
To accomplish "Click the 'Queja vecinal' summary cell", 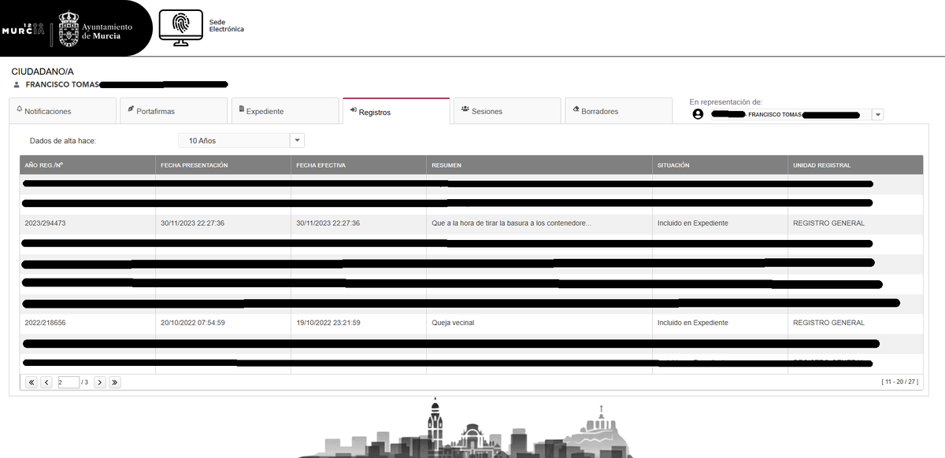I will [453, 323].
